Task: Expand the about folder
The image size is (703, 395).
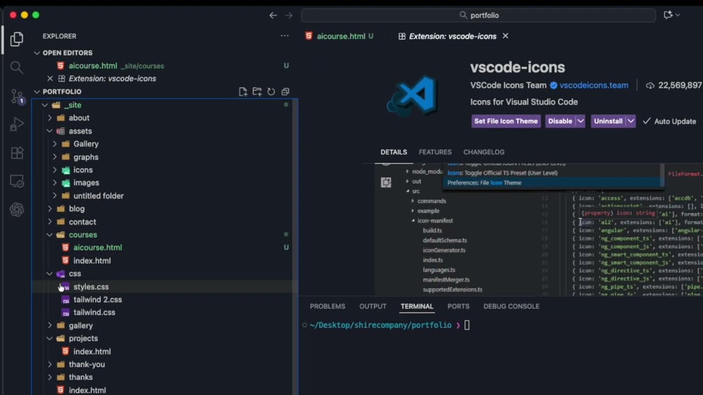Action: pyautogui.click(x=50, y=118)
